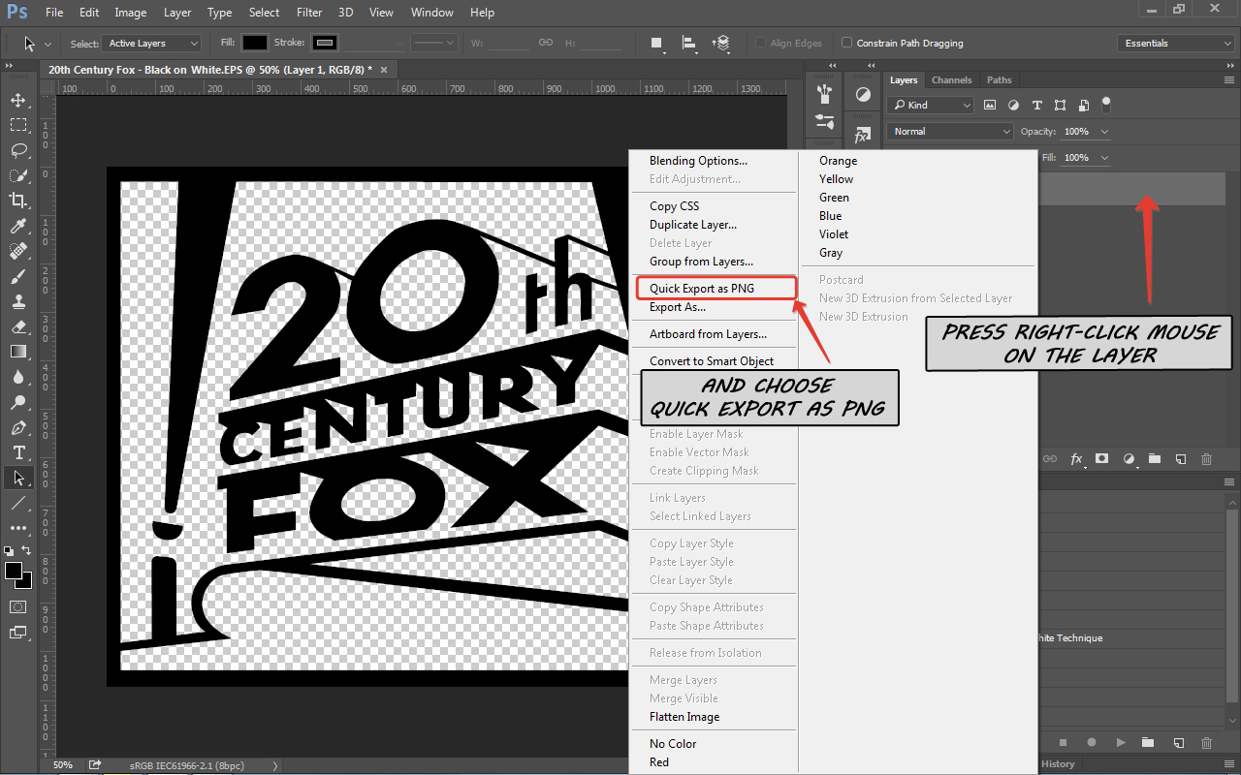Select the Crop tool
1241x775 pixels.
click(18, 201)
